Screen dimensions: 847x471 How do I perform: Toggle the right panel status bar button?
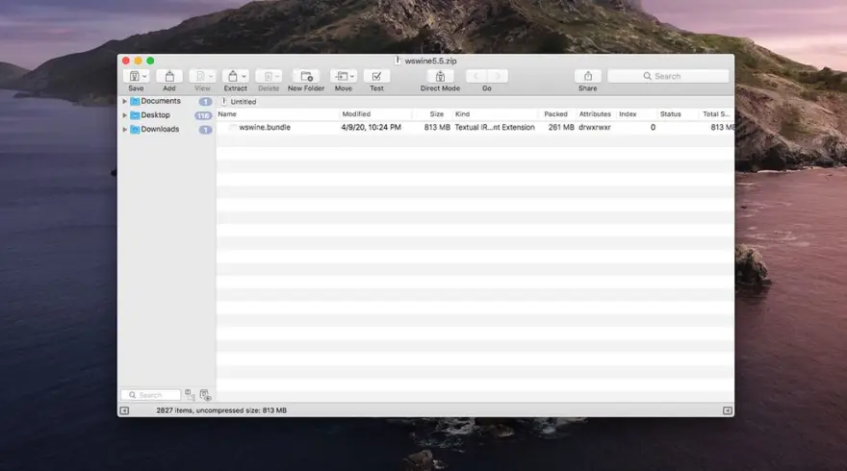[x=727, y=410]
